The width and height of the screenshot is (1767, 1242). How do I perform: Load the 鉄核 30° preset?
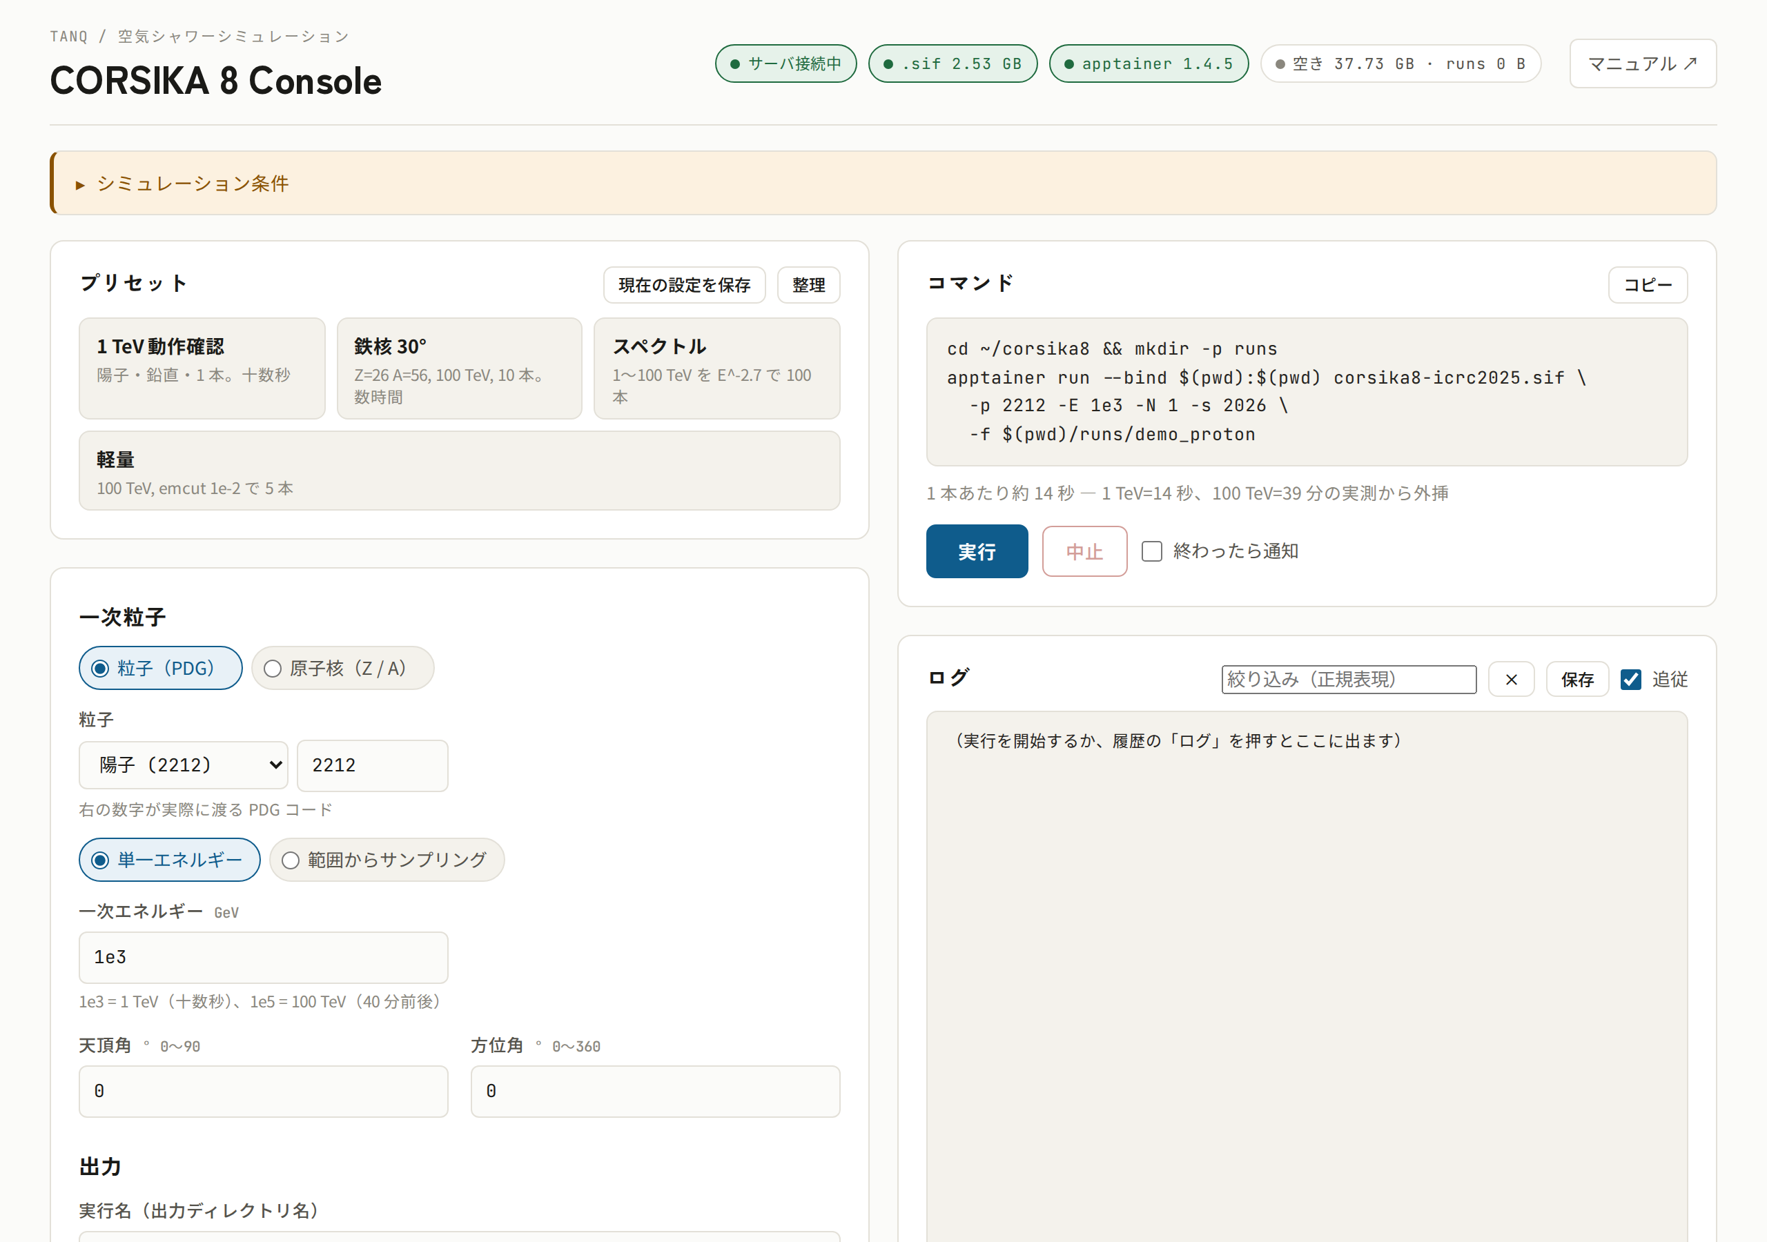click(460, 368)
